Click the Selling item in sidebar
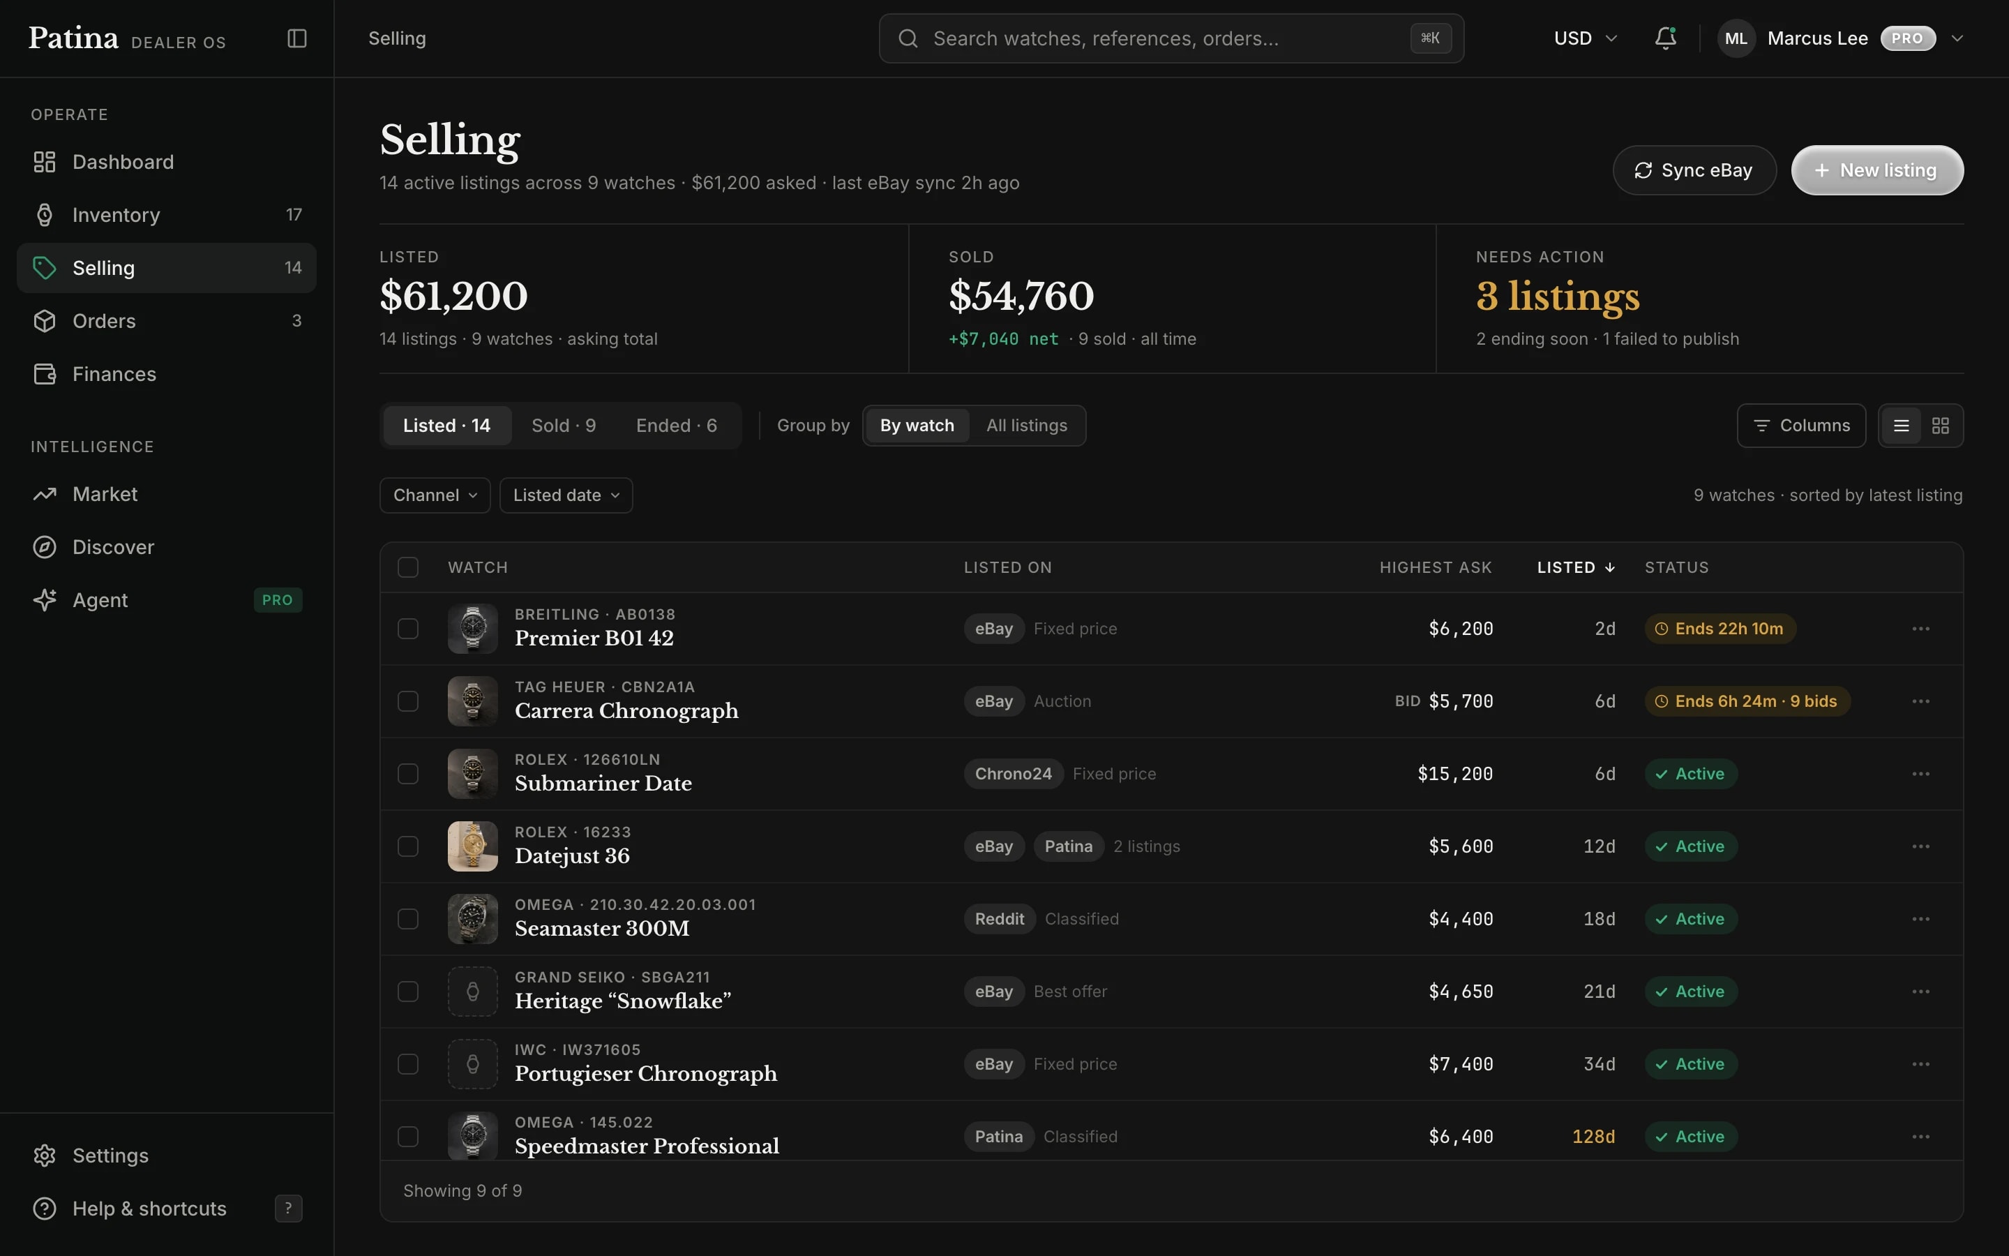The image size is (2009, 1256). [x=167, y=269]
